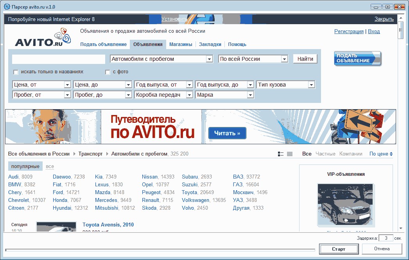Expand the 'Цена, от' dropdown

(x=41, y=85)
